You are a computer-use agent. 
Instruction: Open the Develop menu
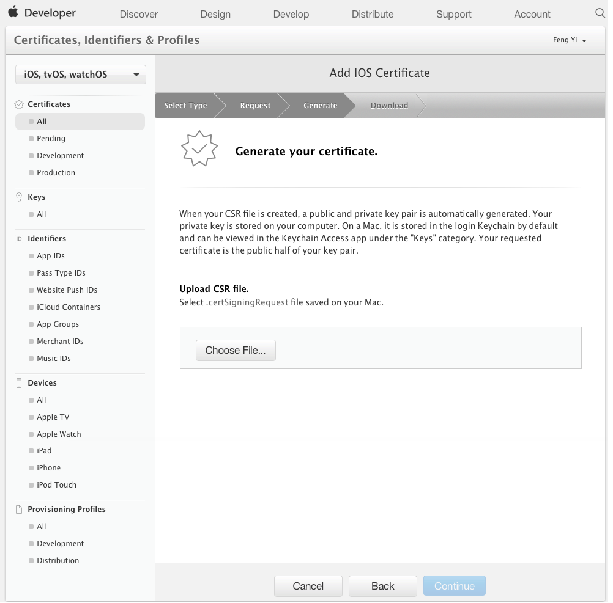291,14
